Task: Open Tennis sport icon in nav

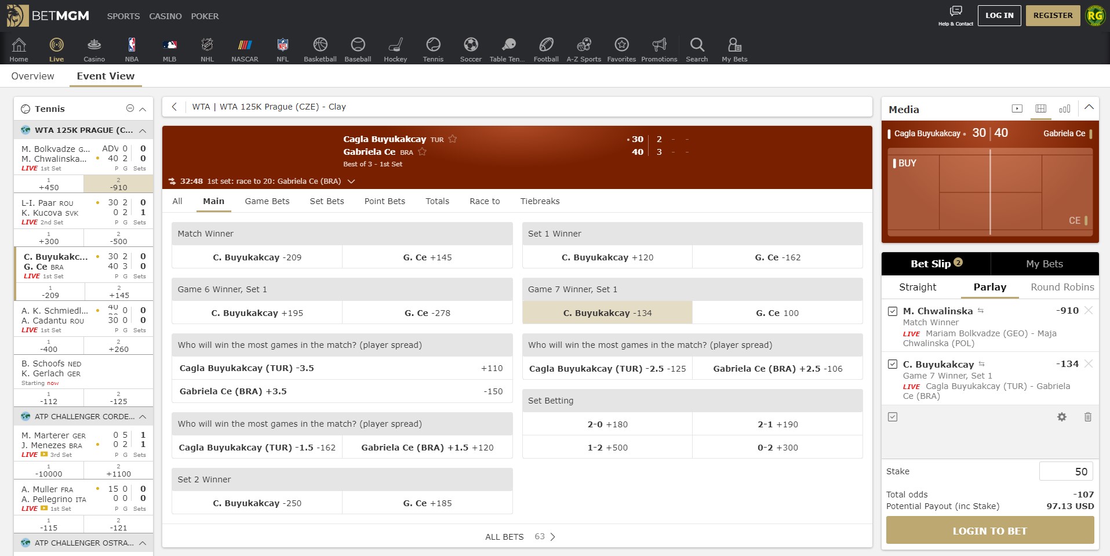Action: (x=433, y=45)
